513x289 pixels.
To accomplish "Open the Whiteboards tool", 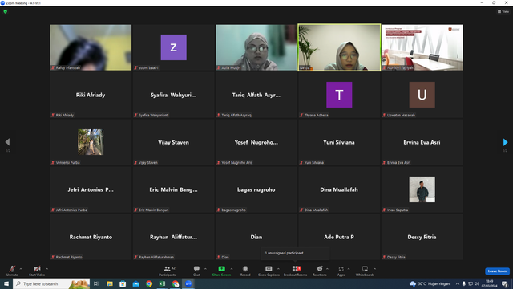I will tap(365, 271).
